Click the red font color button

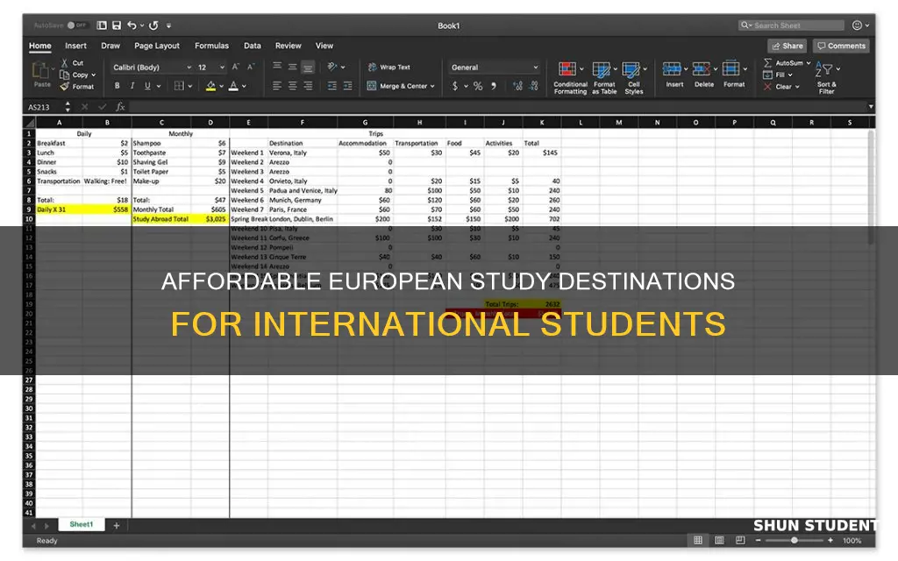tap(233, 86)
